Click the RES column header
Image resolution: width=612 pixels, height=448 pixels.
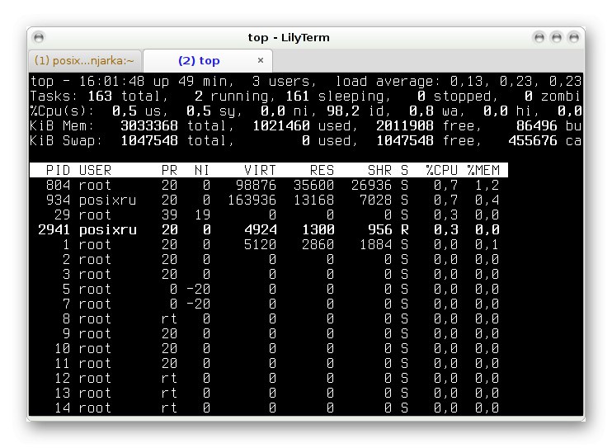click(x=322, y=170)
